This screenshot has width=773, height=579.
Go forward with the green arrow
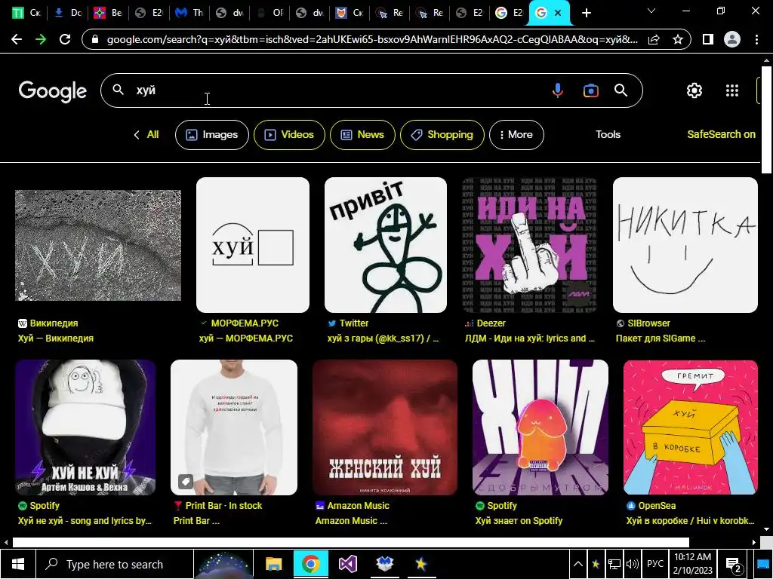point(41,39)
